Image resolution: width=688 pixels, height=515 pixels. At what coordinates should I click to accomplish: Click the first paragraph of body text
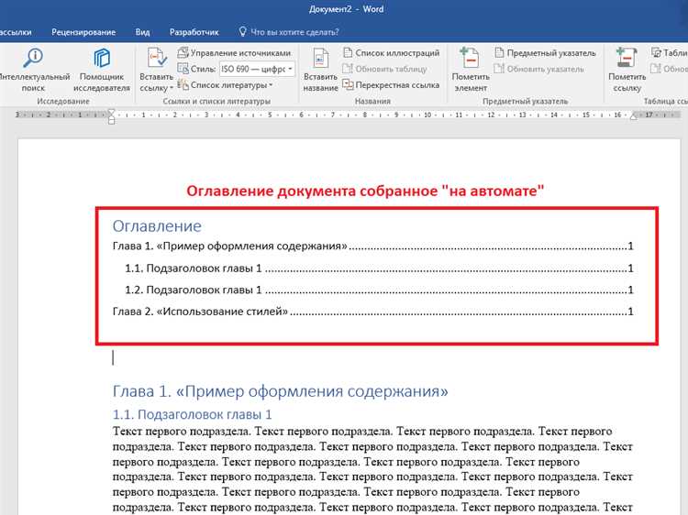coord(372,469)
